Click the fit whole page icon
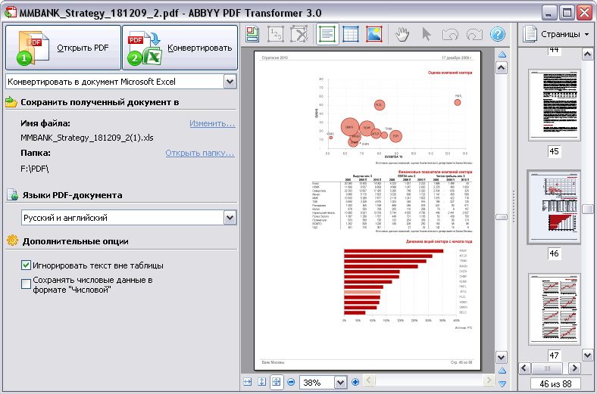The height and width of the screenshot is (394, 597). click(277, 382)
